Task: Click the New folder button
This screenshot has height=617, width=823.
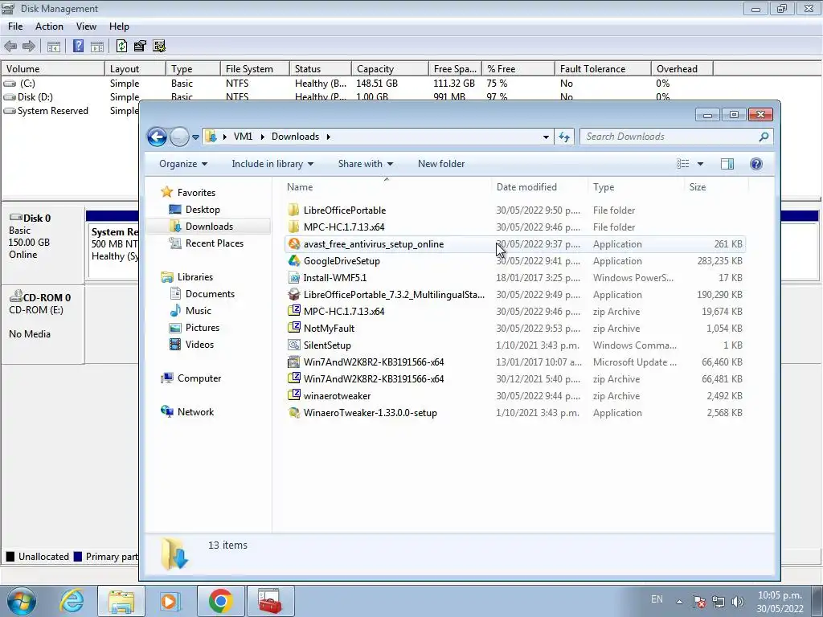Action: tap(441, 164)
